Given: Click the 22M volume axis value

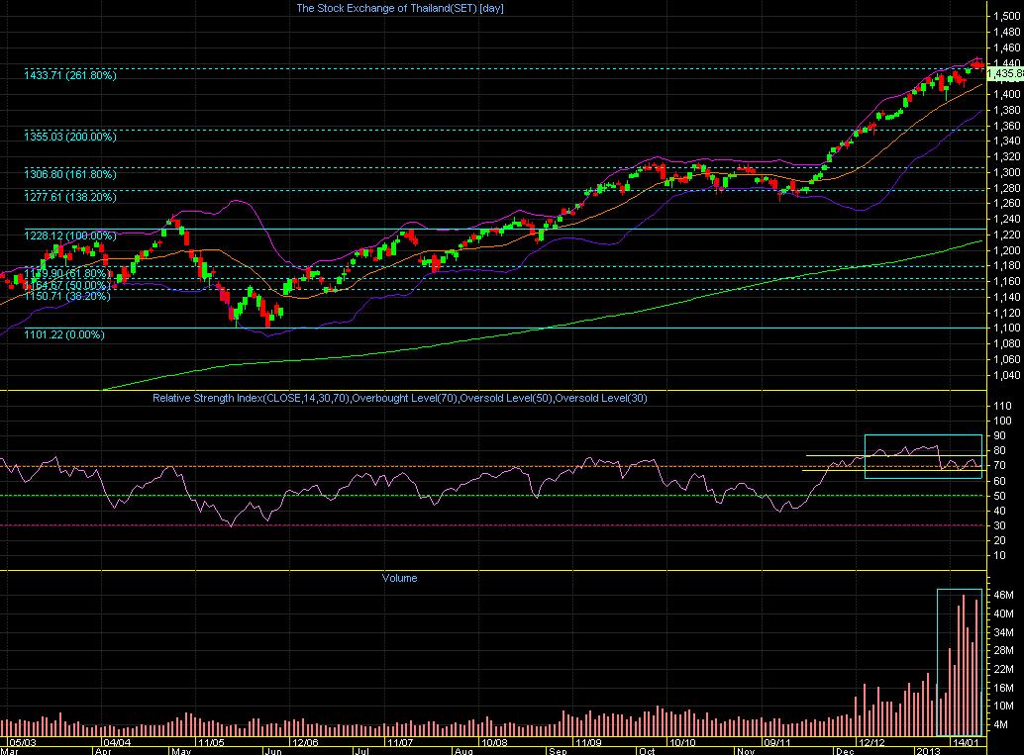Looking at the screenshot, I should pyautogui.click(x=1004, y=670).
